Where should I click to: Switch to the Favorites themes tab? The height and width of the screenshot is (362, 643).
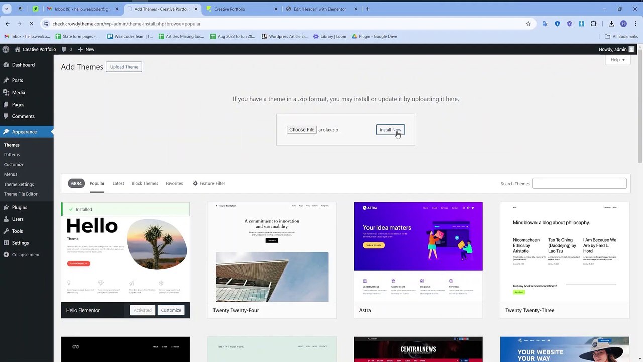coord(174,183)
